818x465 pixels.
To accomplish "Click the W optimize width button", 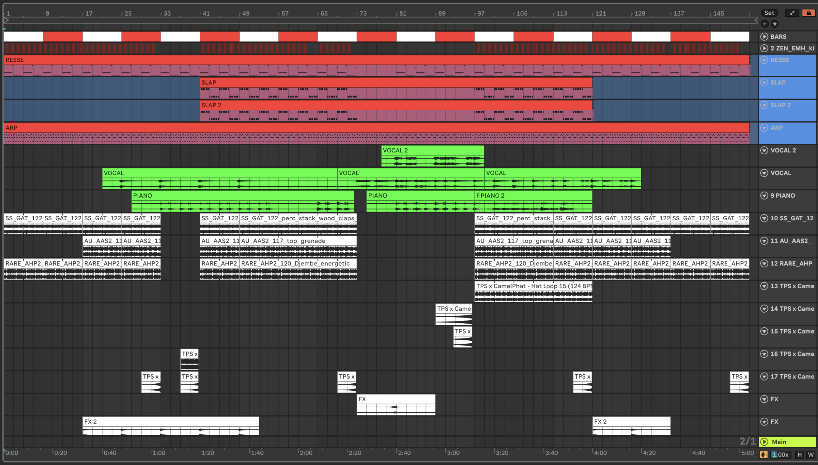I will click(x=811, y=454).
